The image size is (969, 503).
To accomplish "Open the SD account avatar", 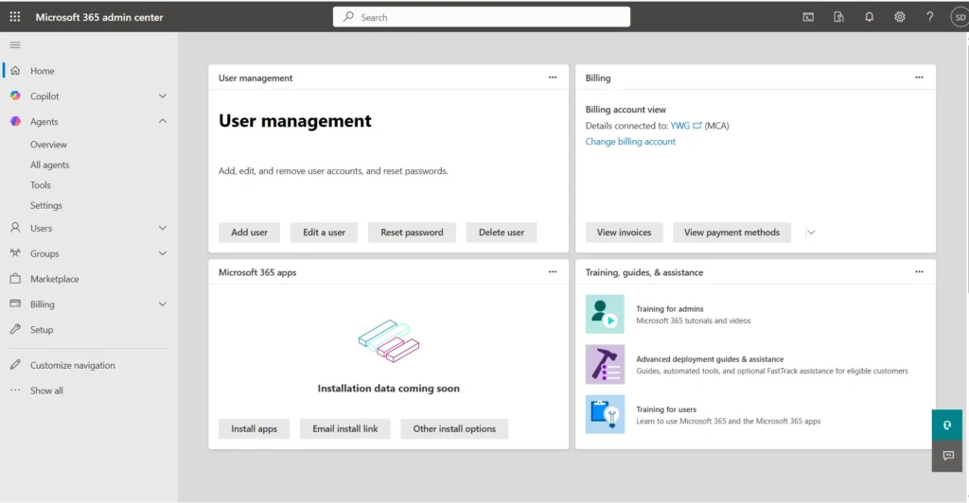I will point(960,17).
